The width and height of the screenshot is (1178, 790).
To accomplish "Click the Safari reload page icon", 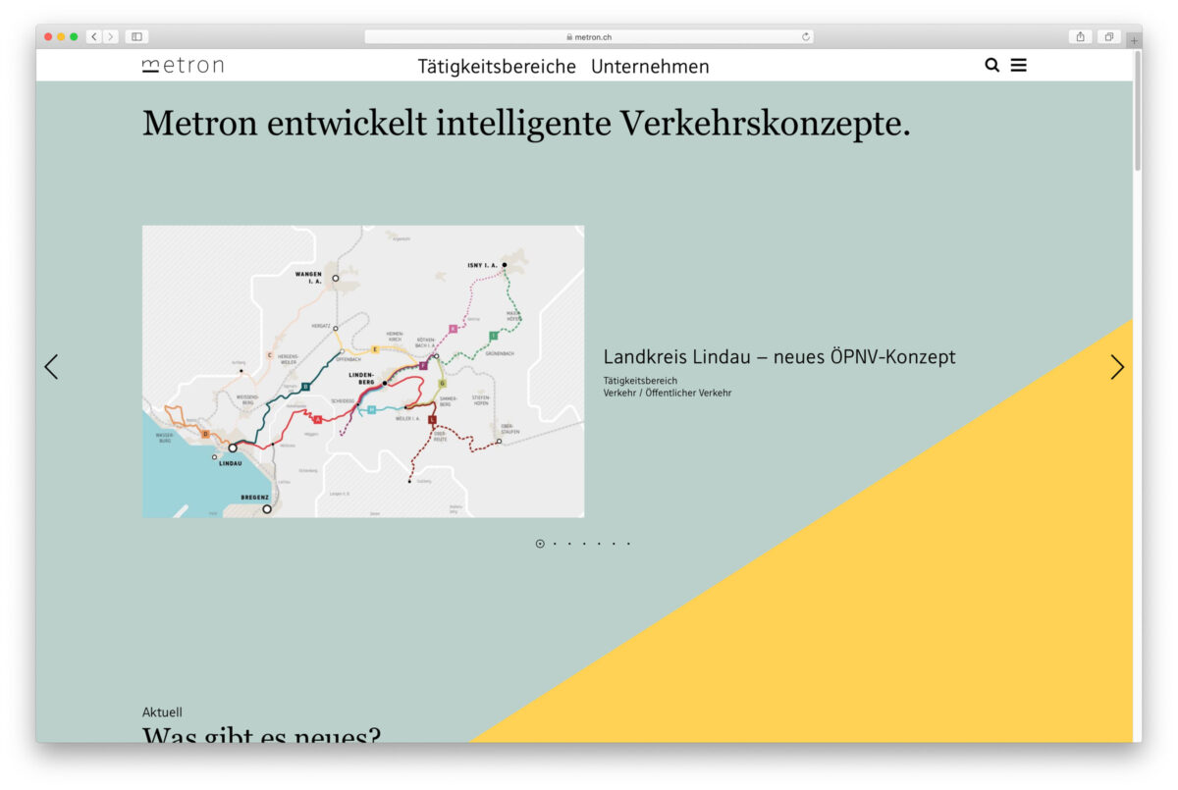I will [x=806, y=37].
